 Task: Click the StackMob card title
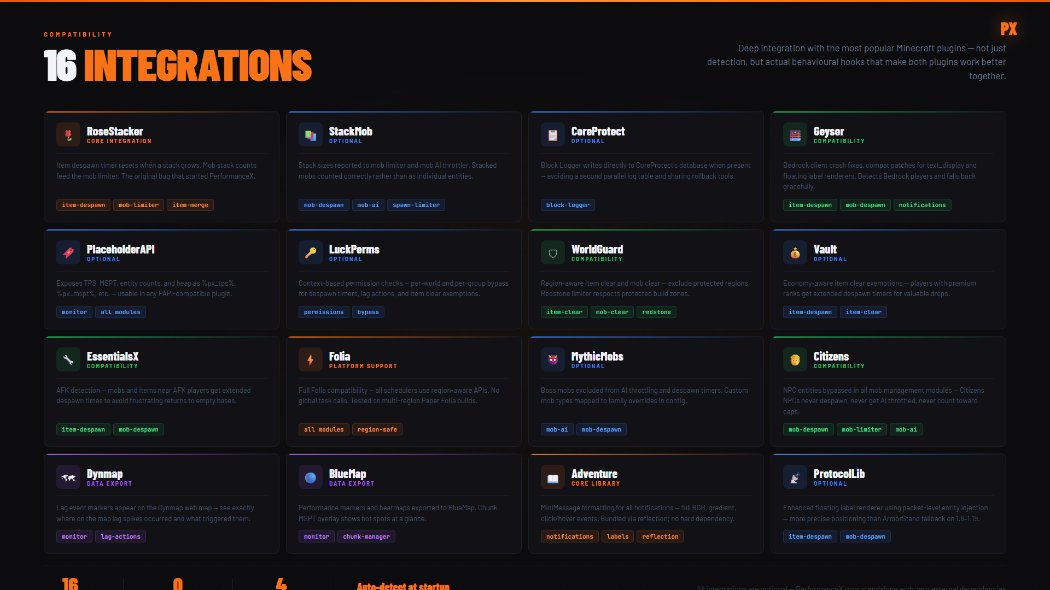click(351, 131)
